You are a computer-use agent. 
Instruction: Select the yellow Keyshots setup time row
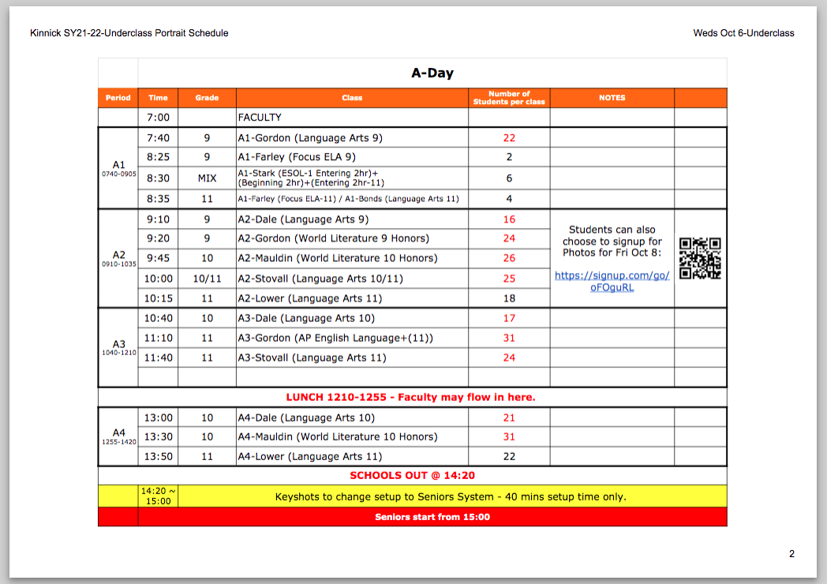(x=450, y=496)
